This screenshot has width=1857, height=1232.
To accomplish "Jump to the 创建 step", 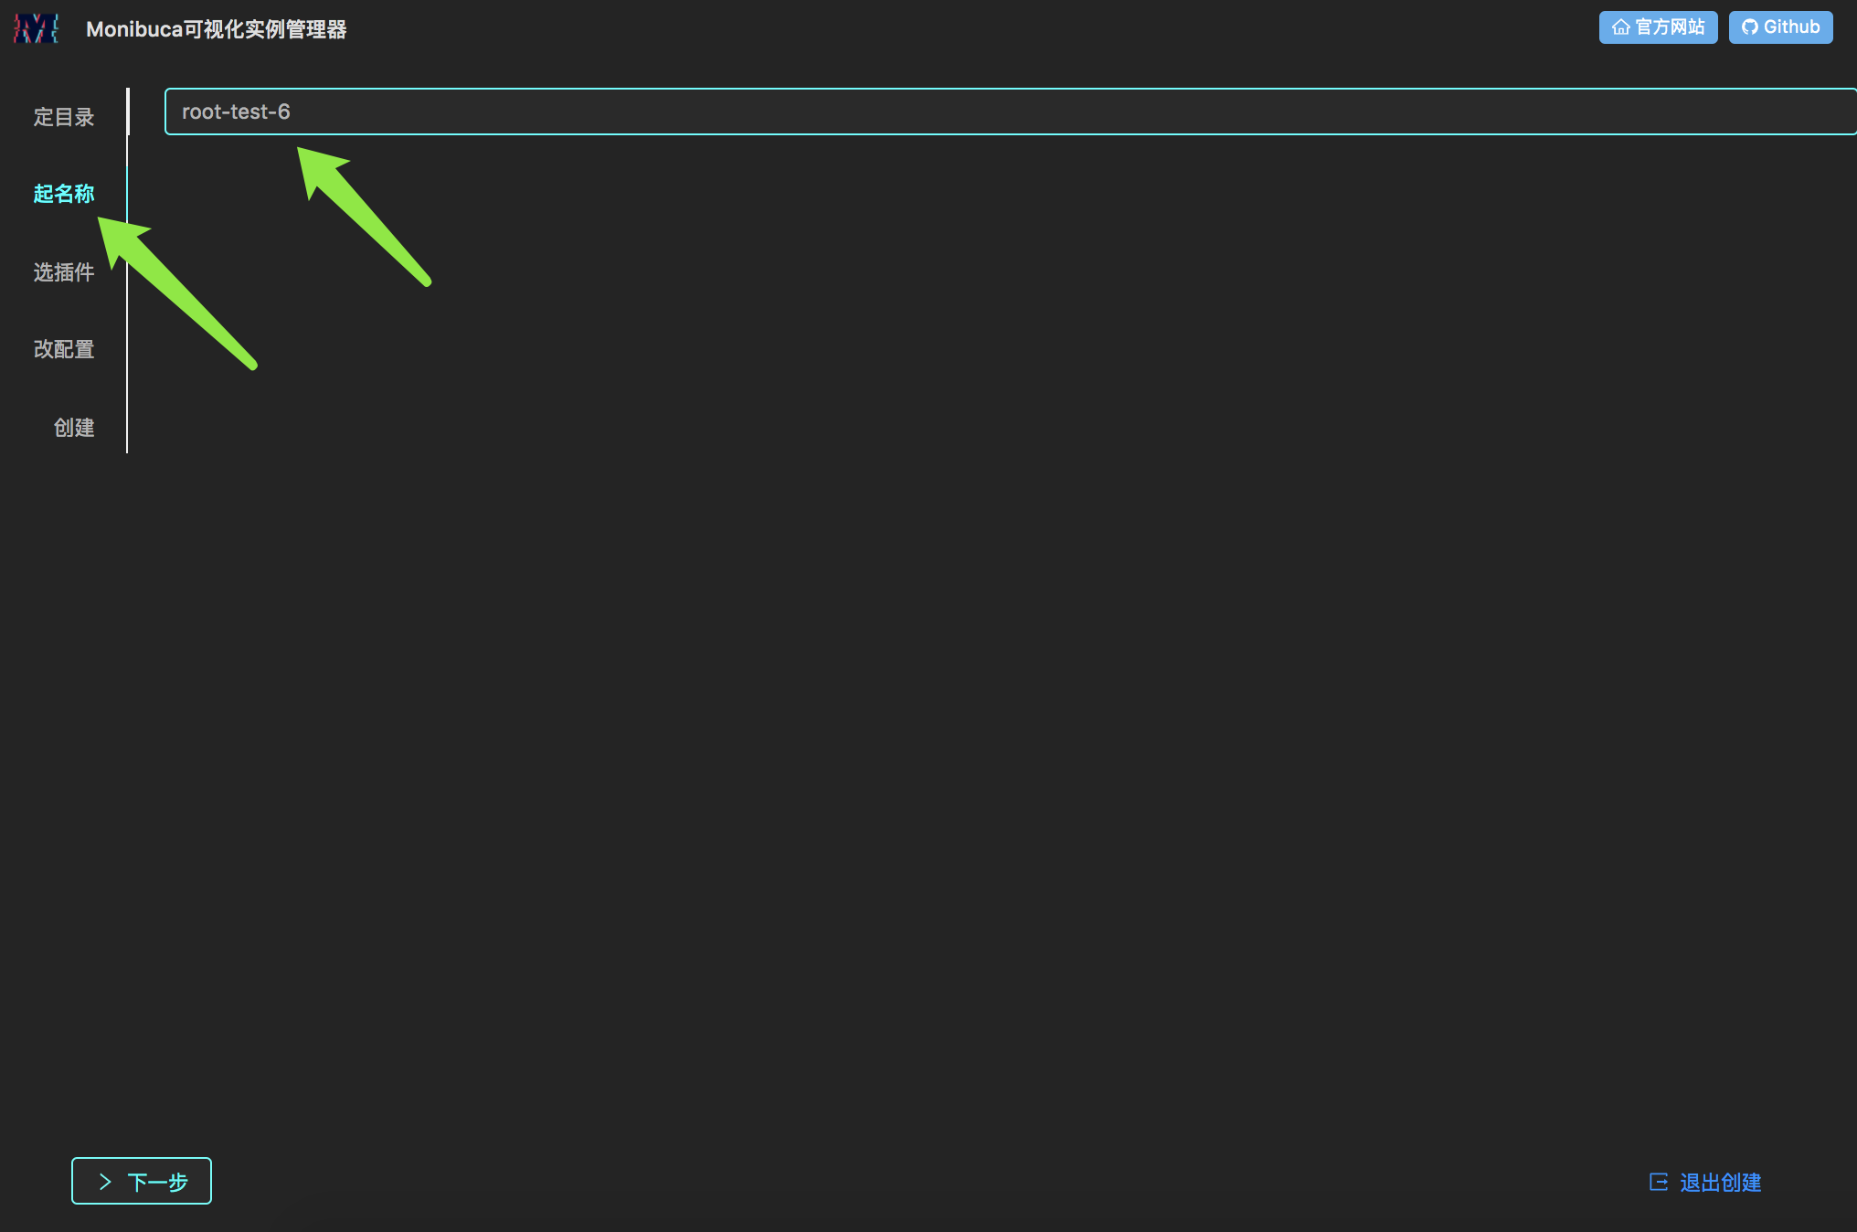I will [74, 427].
